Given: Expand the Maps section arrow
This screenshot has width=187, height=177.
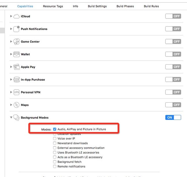Looking at the screenshot, I should (x=11, y=105).
